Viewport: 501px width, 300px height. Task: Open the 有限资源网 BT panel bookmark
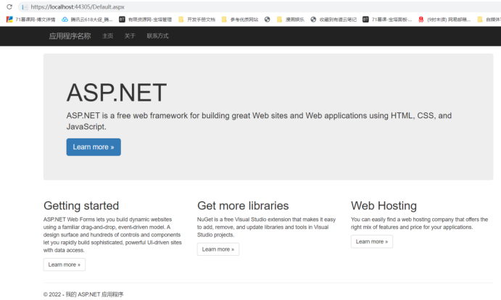click(x=146, y=20)
